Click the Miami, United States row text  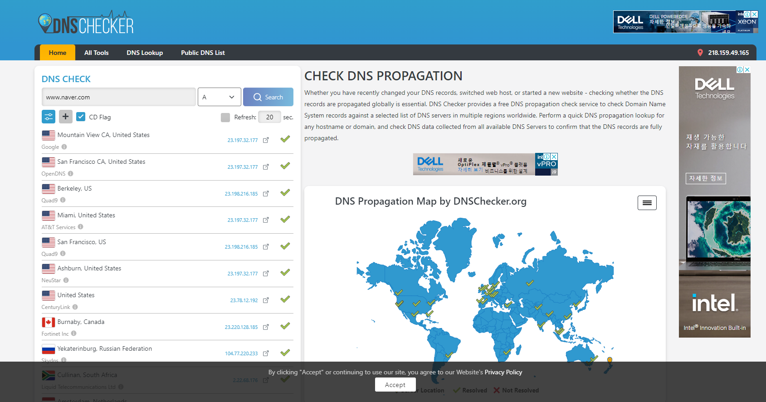[x=86, y=215]
